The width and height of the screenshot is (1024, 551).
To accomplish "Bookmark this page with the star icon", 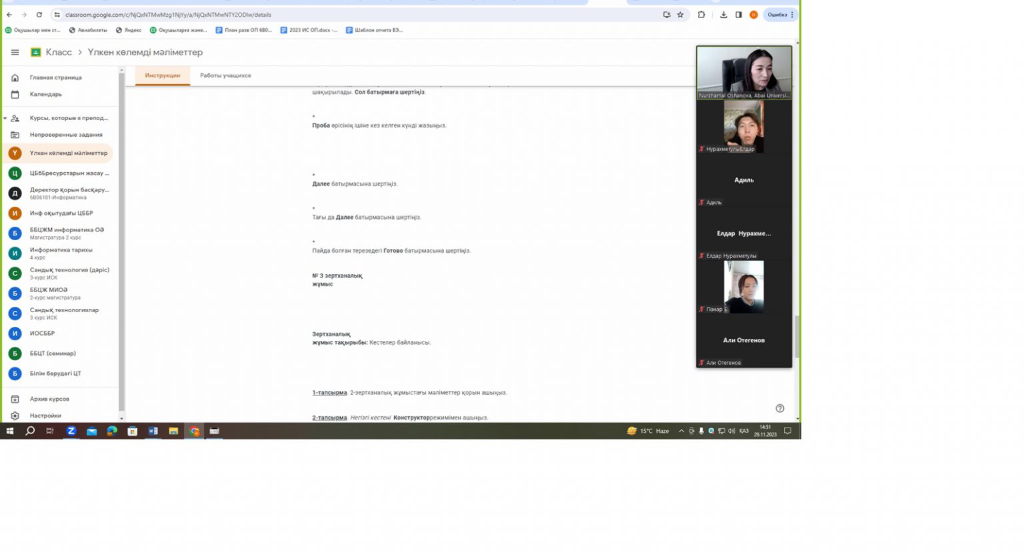I will (680, 15).
